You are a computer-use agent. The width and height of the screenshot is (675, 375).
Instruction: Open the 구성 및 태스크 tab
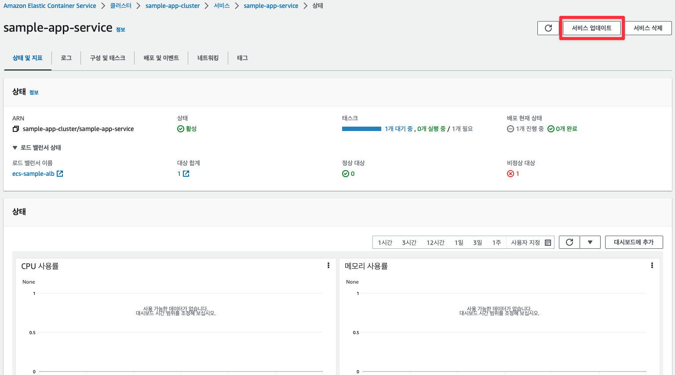pyautogui.click(x=108, y=58)
